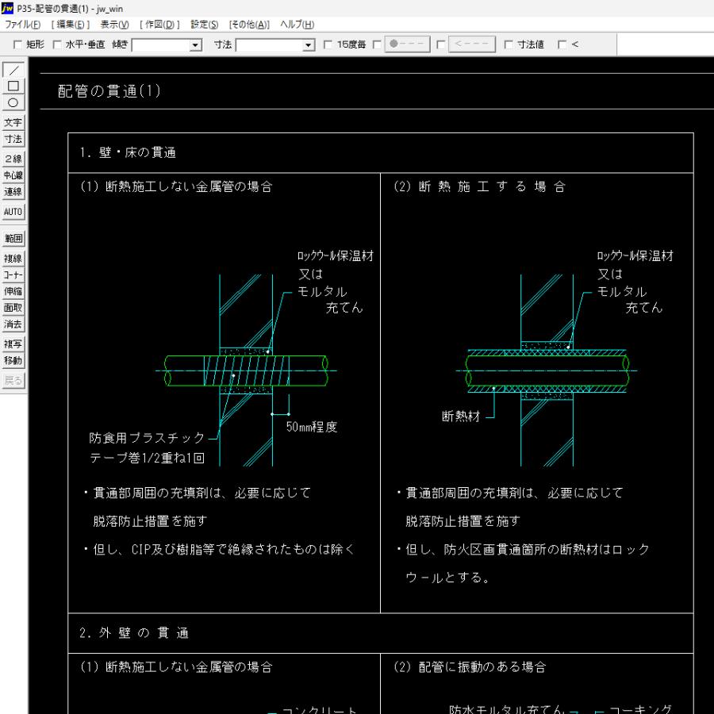Open the 傾き angle dropdown arrow
Image resolution: width=714 pixels, height=714 pixels.
tap(196, 45)
